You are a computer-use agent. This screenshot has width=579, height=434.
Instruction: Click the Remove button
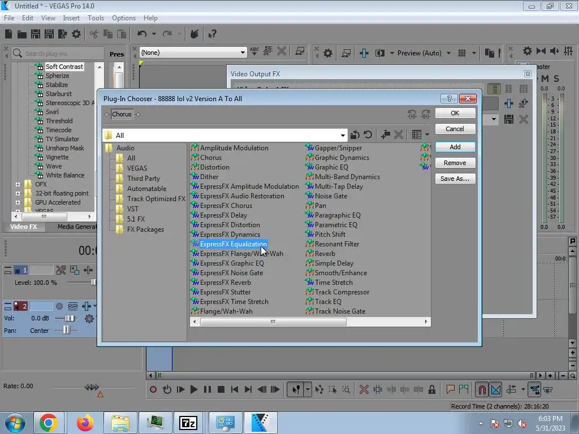455,163
